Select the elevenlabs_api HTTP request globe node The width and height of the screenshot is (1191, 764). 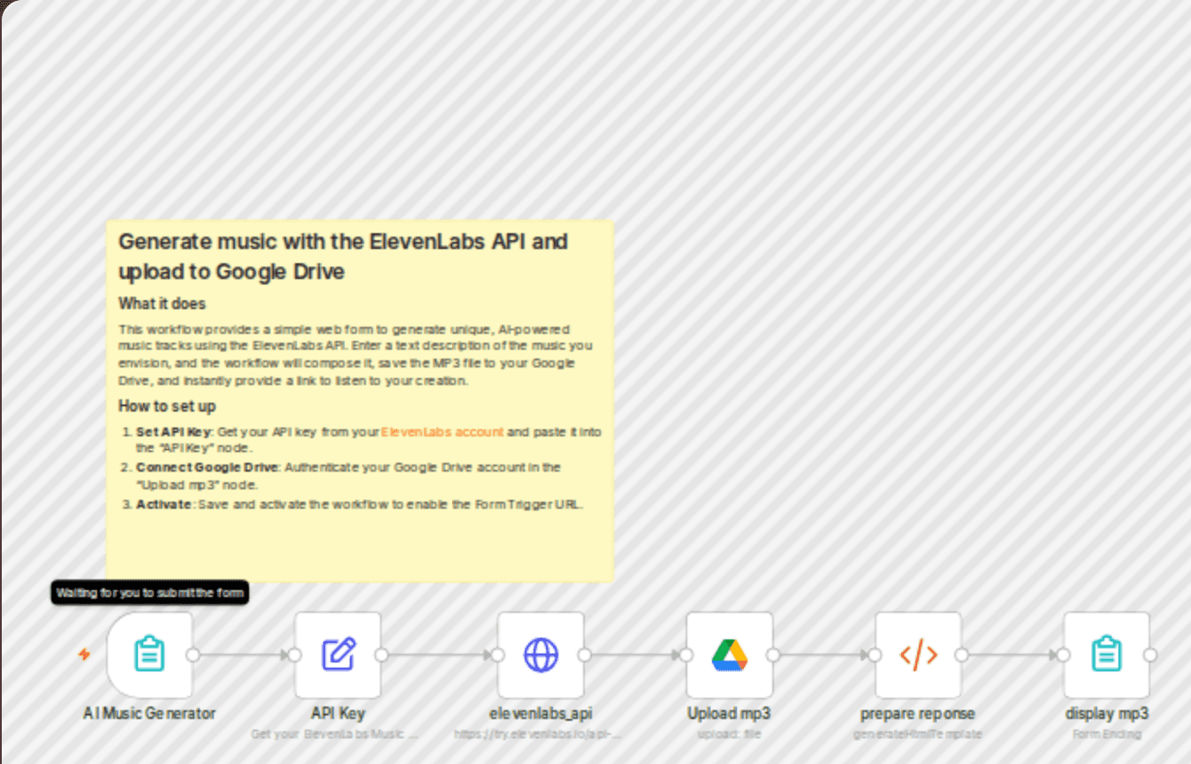coord(541,654)
